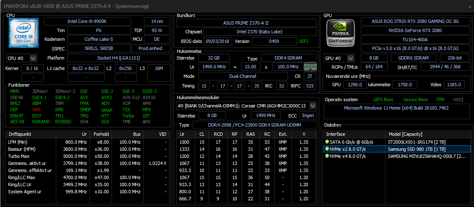Open the GPU #0 selector dropdown

(x=350, y=58)
